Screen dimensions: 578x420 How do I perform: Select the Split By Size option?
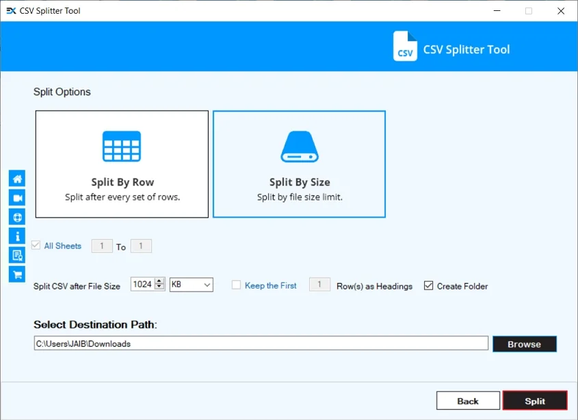tap(299, 163)
